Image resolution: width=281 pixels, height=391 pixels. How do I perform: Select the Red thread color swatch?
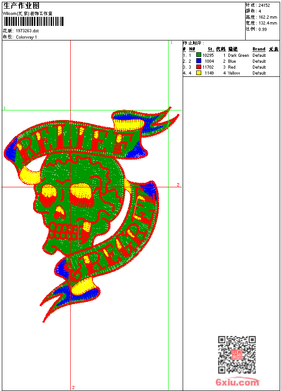[x=199, y=67]
